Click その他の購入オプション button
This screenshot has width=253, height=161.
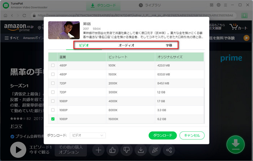point(71,149)
